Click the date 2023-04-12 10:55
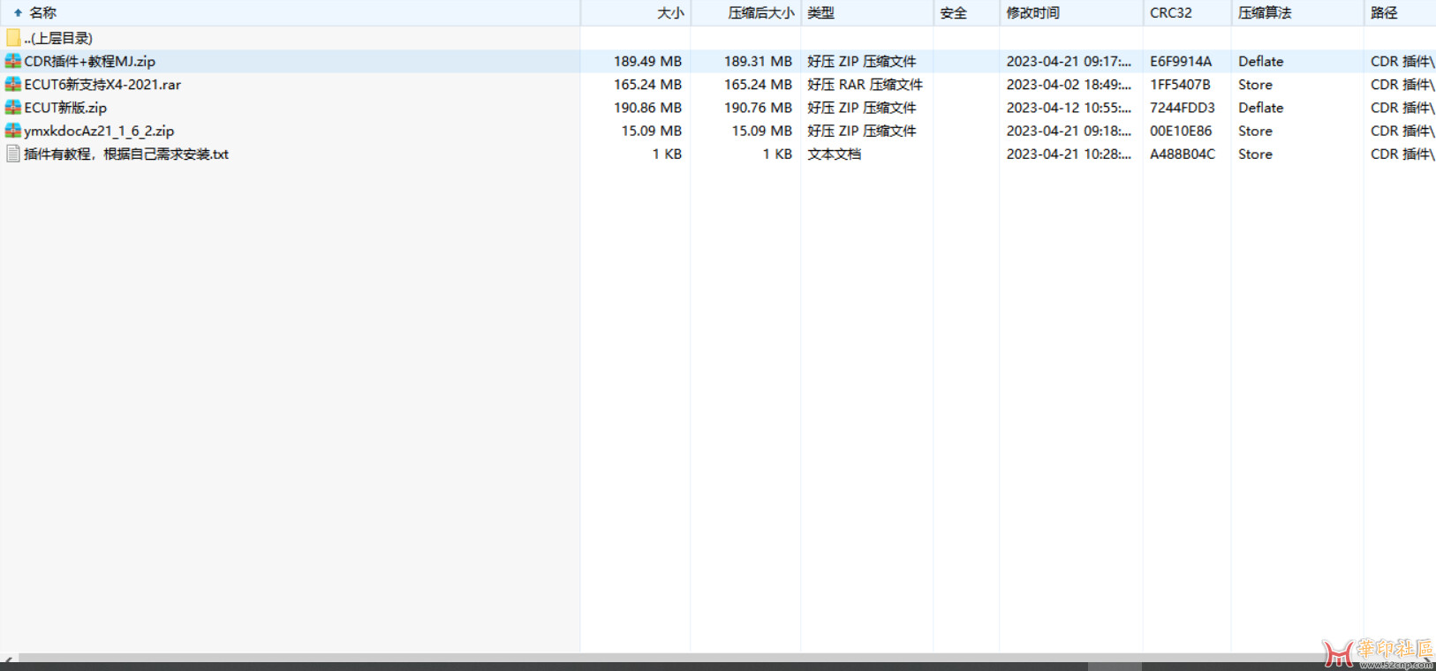The height and width of the screenshot is (671, 1436). coord(1069,107)
